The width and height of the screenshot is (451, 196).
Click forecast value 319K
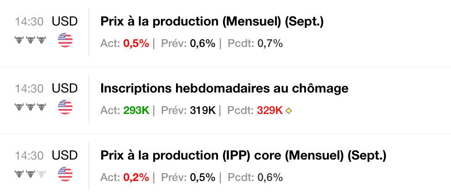tap(202, 110)
